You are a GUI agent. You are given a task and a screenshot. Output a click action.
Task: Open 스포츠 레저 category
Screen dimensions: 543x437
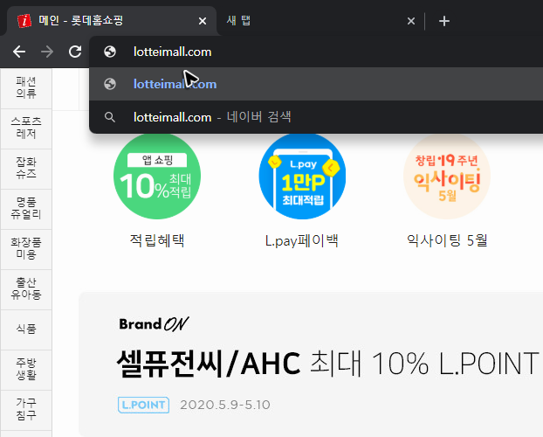26,128
